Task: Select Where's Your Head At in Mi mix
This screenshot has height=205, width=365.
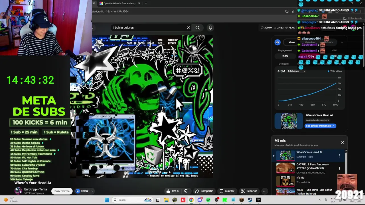Action: coord(309,156)
